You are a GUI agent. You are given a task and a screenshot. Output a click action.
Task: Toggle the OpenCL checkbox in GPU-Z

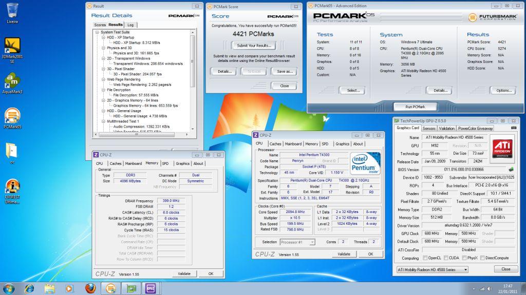(425, 258)
